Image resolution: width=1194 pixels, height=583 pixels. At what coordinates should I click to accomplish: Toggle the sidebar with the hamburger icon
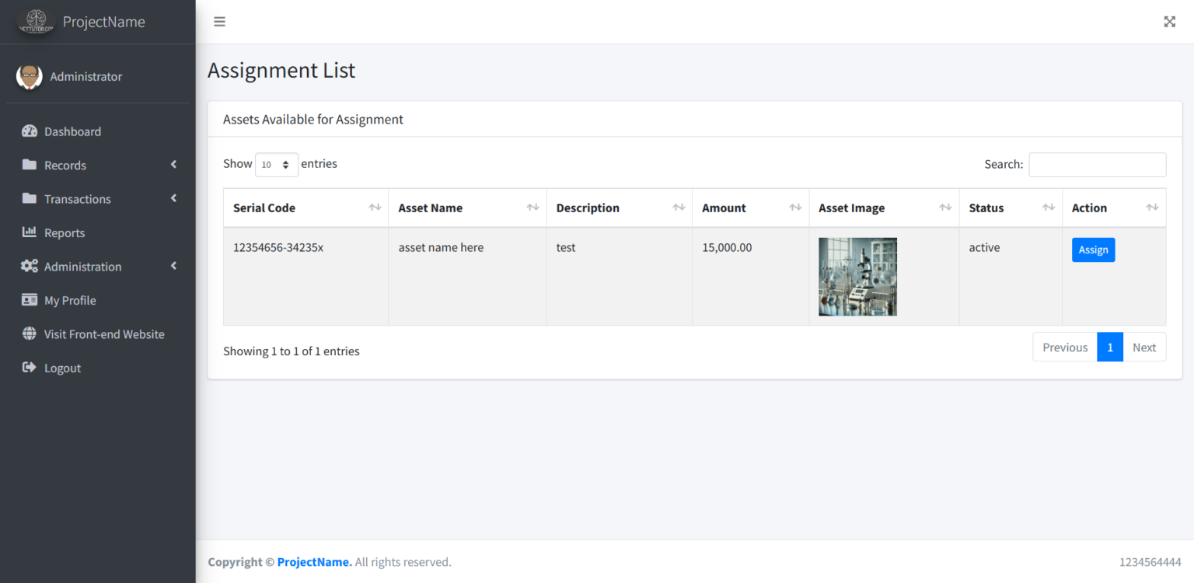(x=219, y=21)
